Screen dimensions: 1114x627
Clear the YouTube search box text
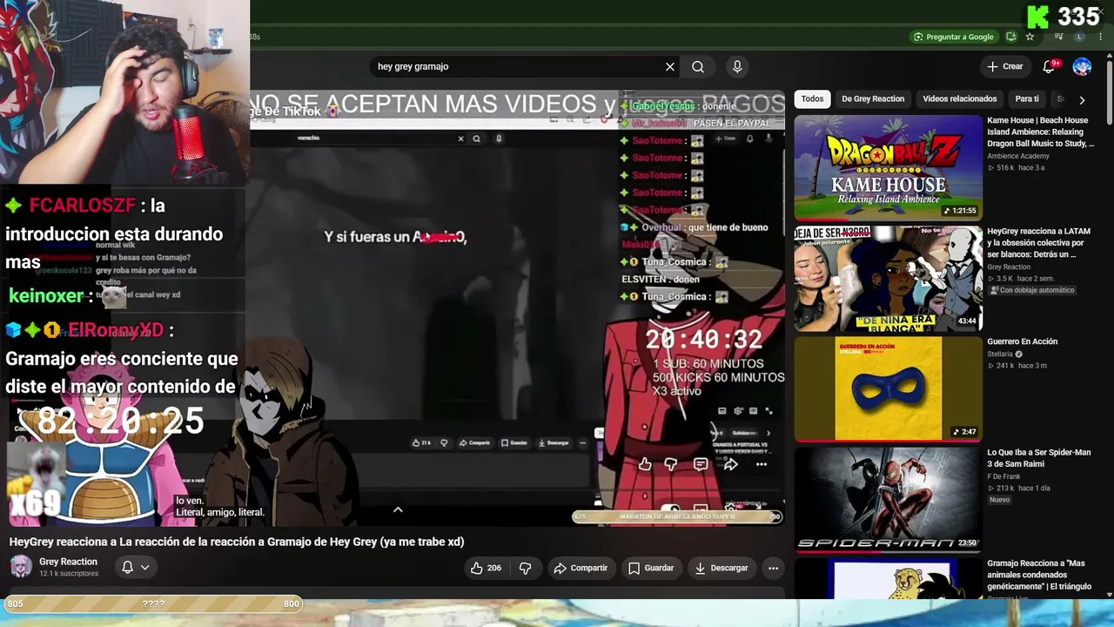(x=670, y=66)
